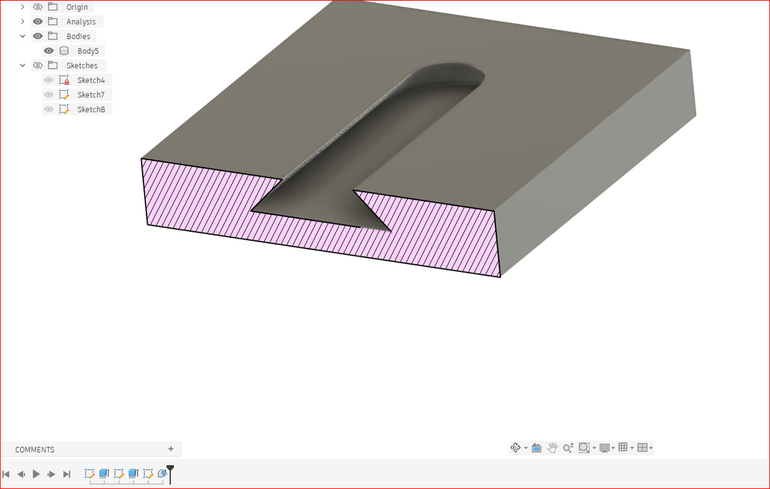Toggle Bodies folder visibility eye
Image resolution: width=770 pixels, height=489 pixels.
pos(38,36)
